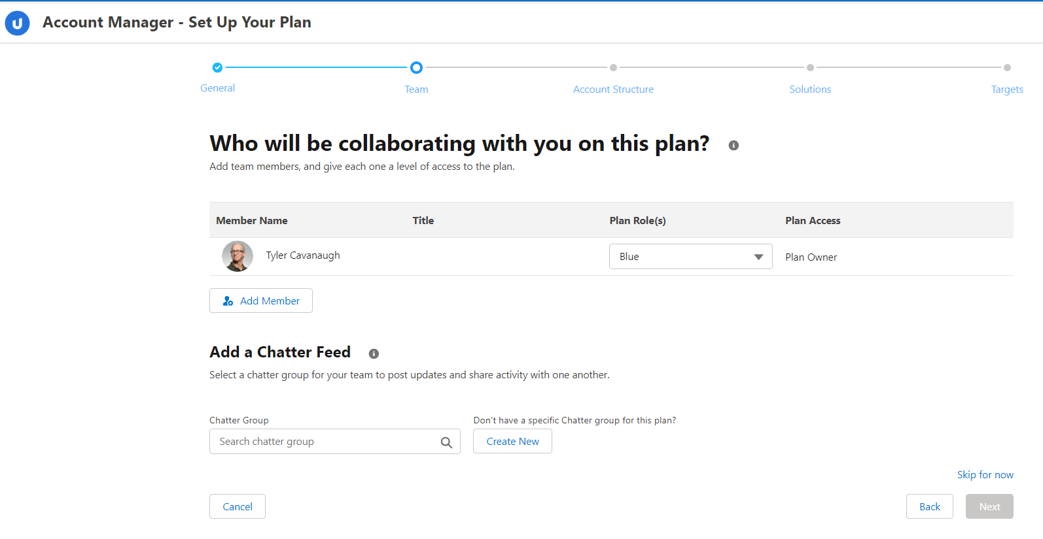This screenshot has width=1043, height=539.
Task: Jump to the Solutions step label
Action: (x=810, y=90)
